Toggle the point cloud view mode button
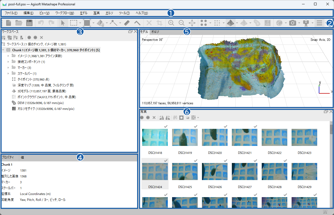The image size is (334, 215). click(x=217, y=23)
